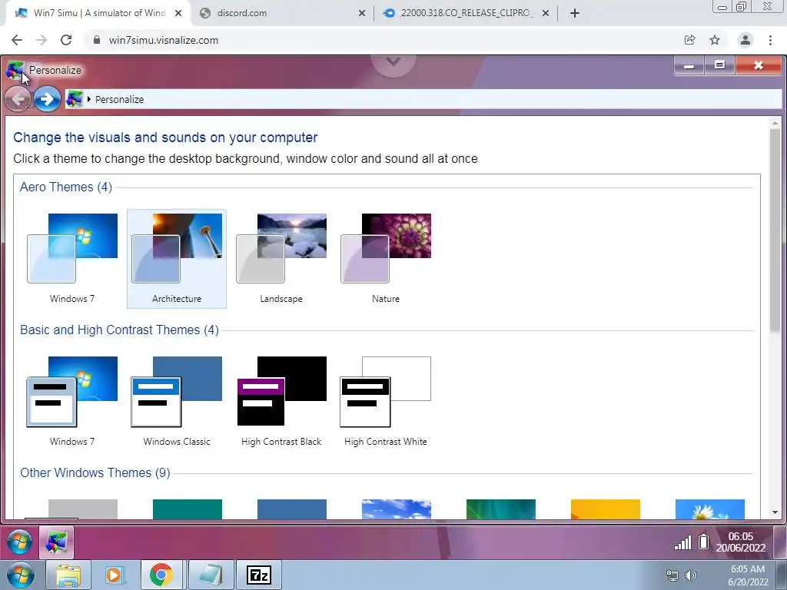
Task: Open Chrome profile avatar
Action: pyautogui.click(x=745, y=40)
